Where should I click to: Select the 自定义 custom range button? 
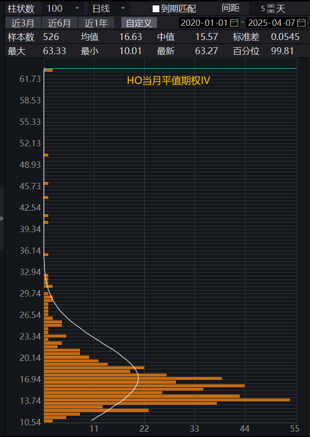point(139,23)
